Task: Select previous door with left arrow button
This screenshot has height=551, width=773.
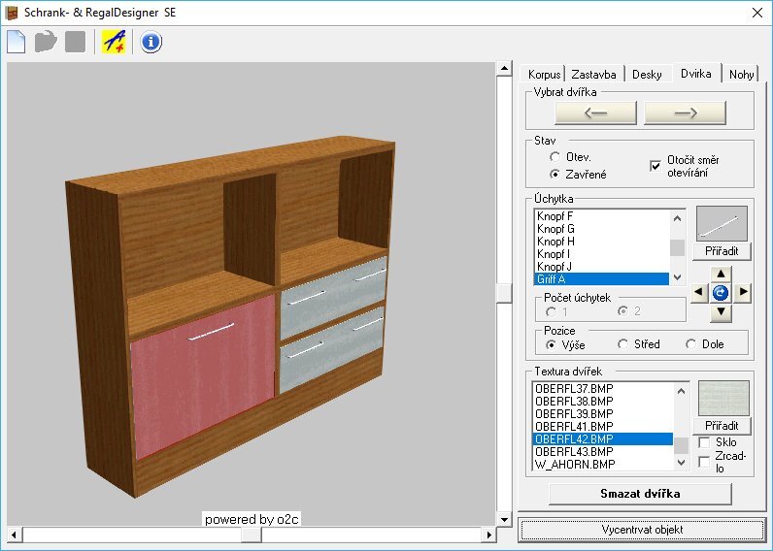Action: (x=595, y=113)
